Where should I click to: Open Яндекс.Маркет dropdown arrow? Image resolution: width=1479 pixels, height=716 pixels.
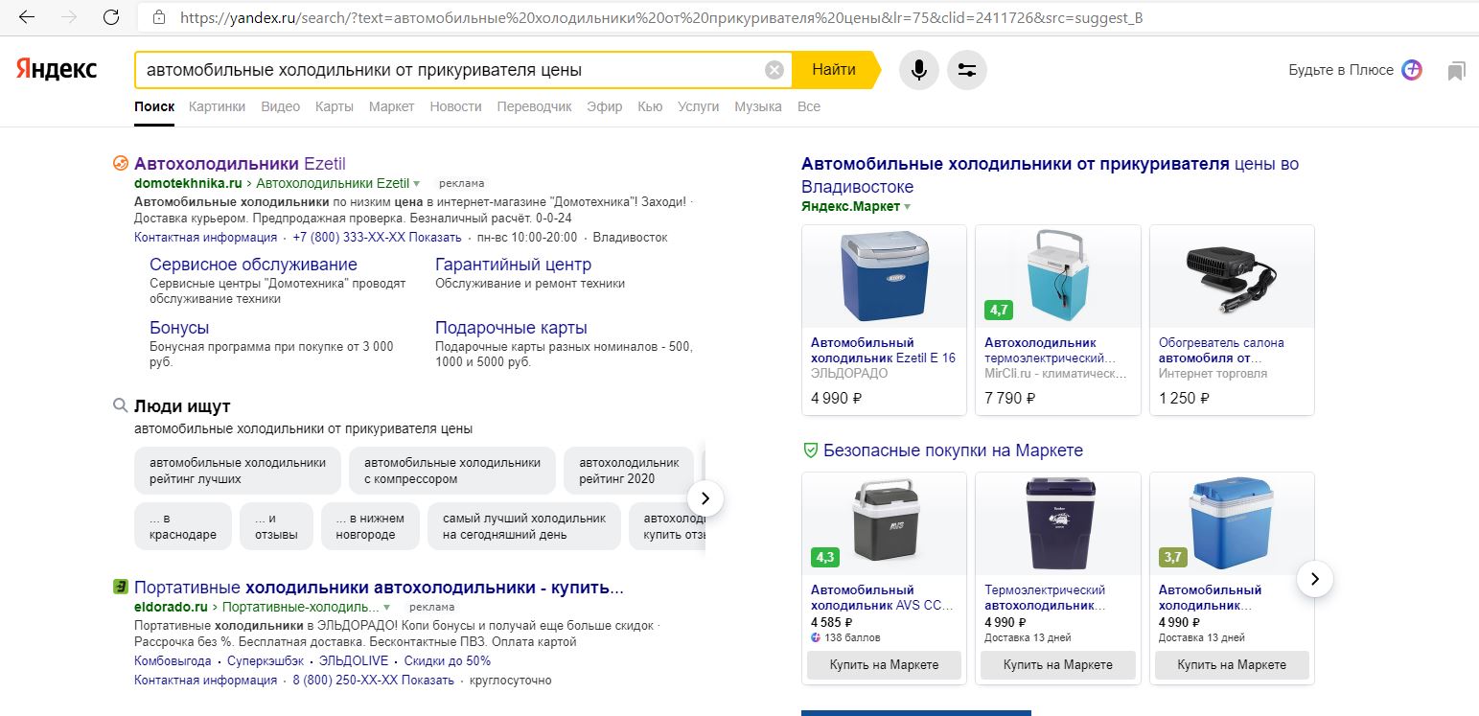pyautogui.click(x=908, y=207)
